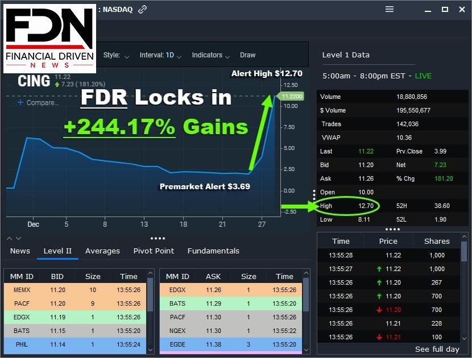Click the 13:55:28 trade row

click(388, 255)
